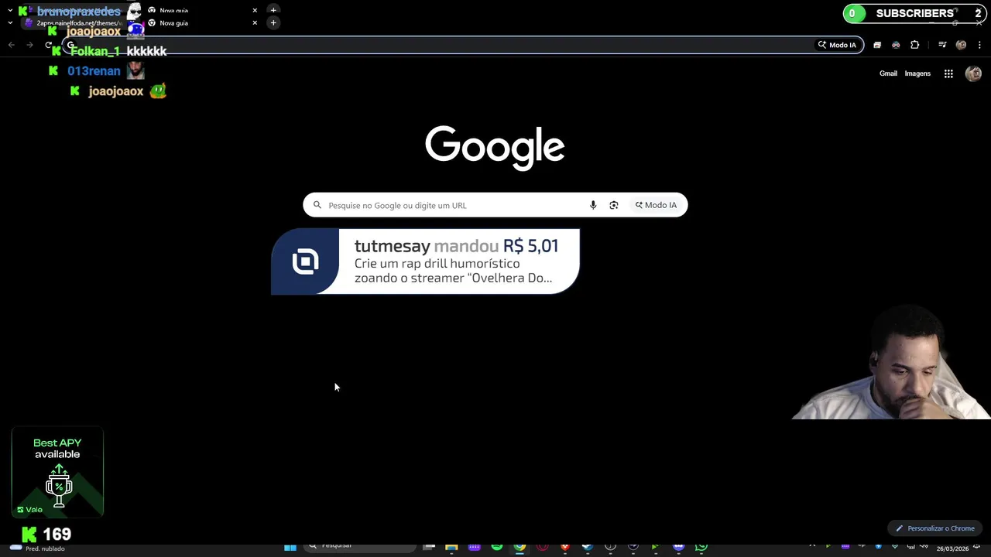Close the lower Nova guia tab
This screenshot has width=991, height=557.
pyautogui.click(x=255, y=22)
